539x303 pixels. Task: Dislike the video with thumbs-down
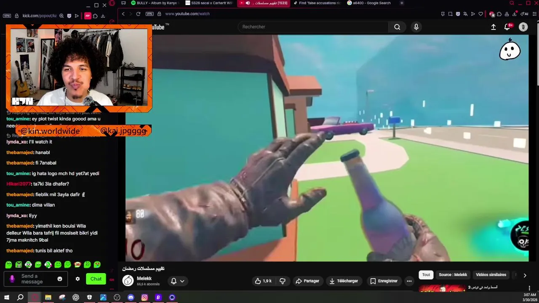coord(283,281)
